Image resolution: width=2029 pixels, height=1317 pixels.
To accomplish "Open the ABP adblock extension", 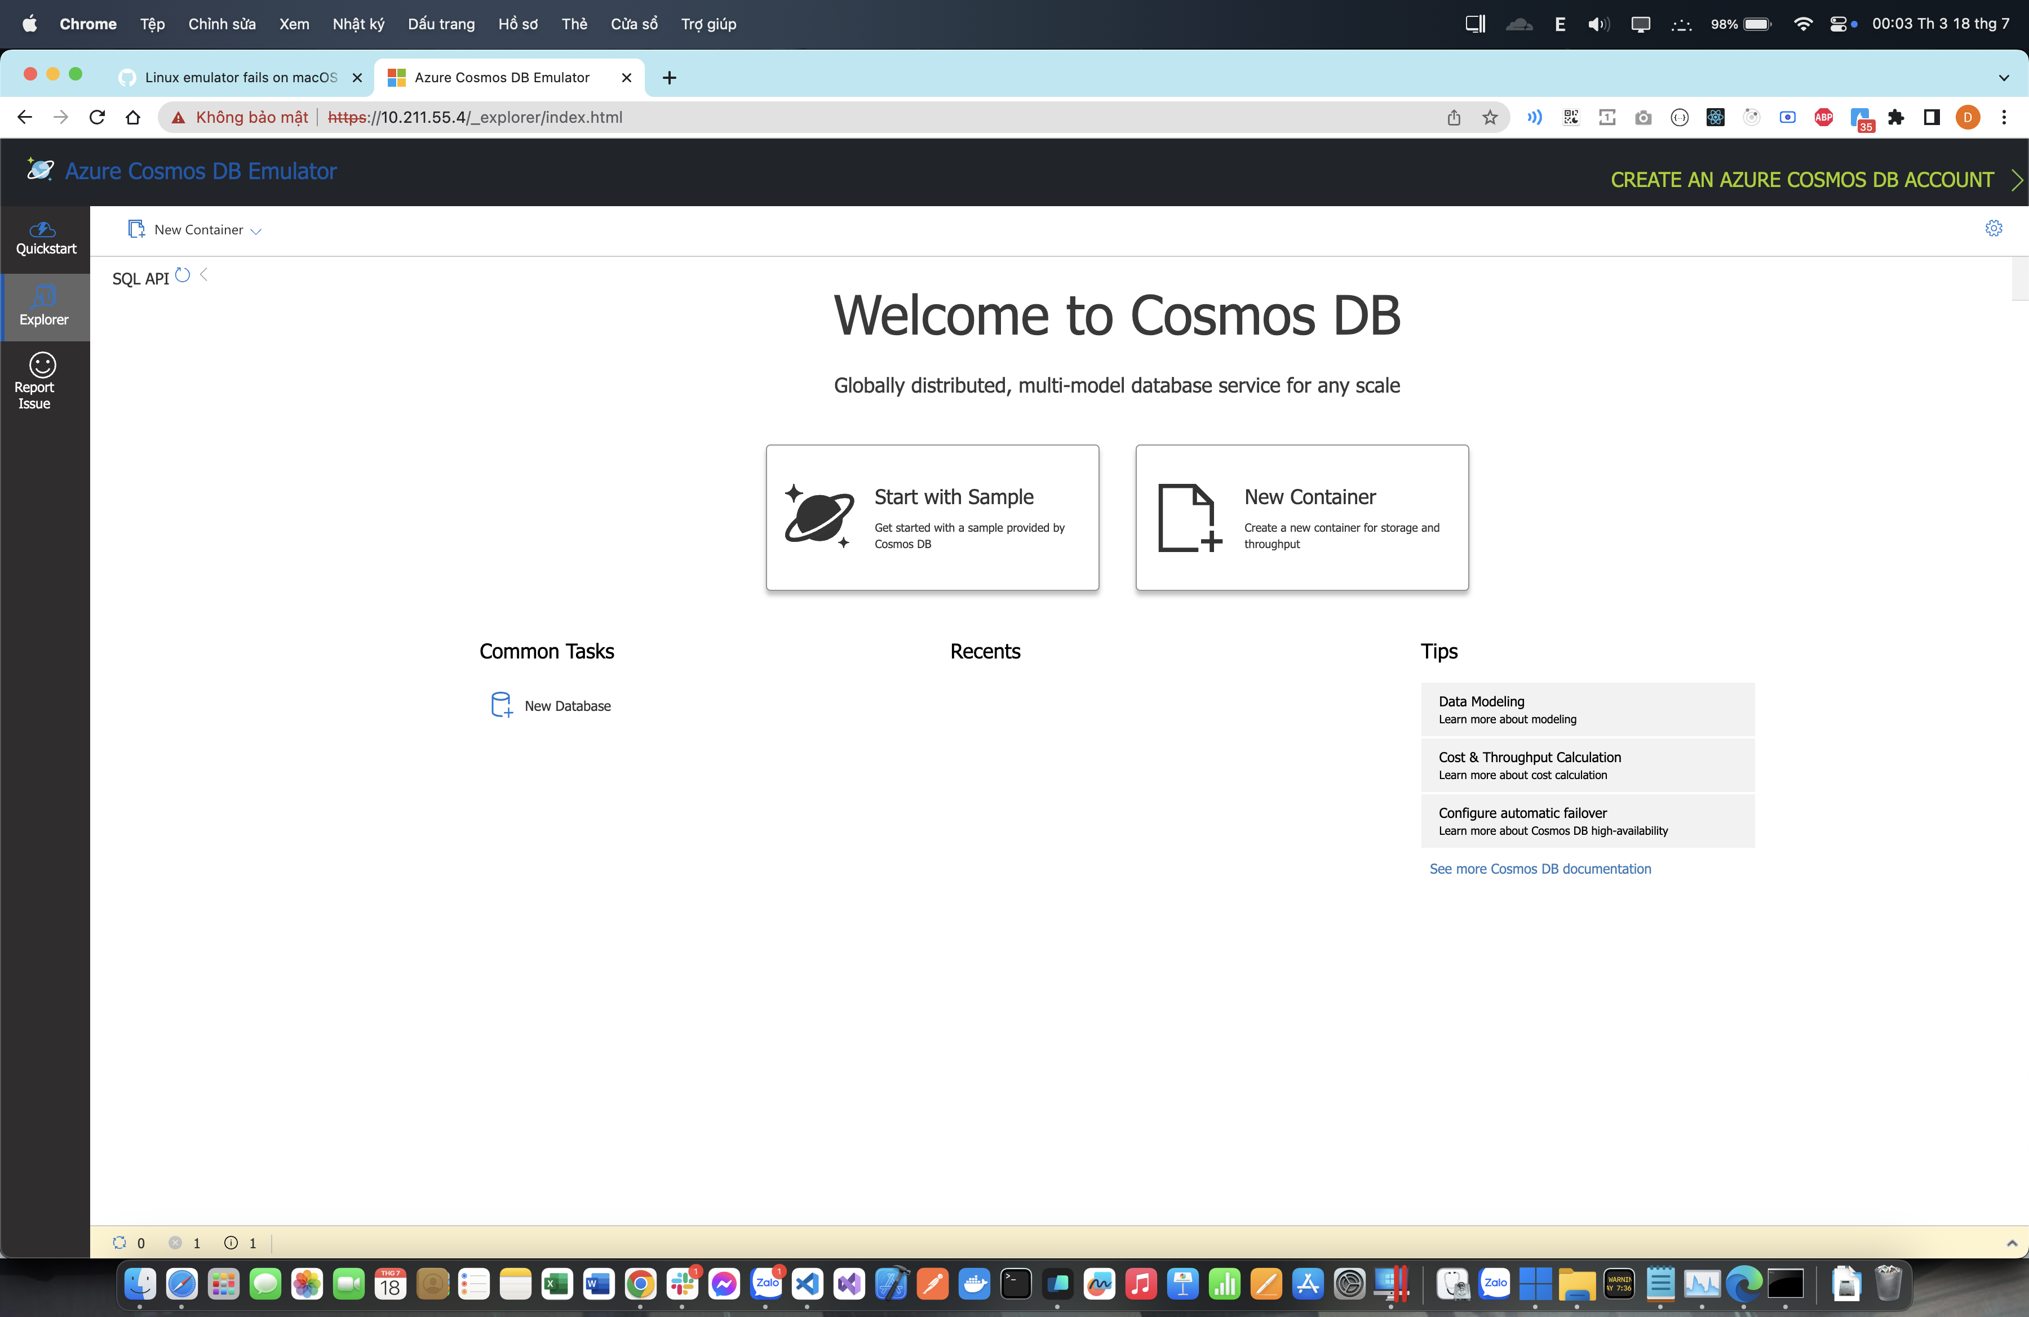I will [x=1823, y=118].
